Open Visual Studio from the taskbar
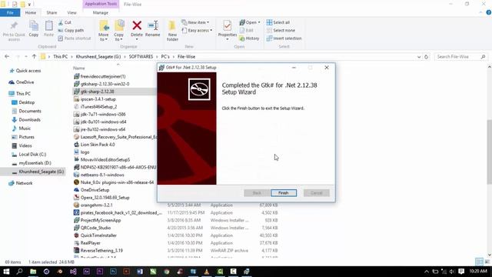This screenshot has height=277, width=492. (x=73, y=272)
